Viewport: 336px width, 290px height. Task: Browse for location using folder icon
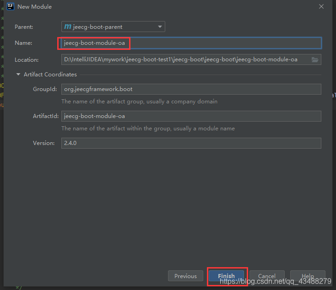315,59
